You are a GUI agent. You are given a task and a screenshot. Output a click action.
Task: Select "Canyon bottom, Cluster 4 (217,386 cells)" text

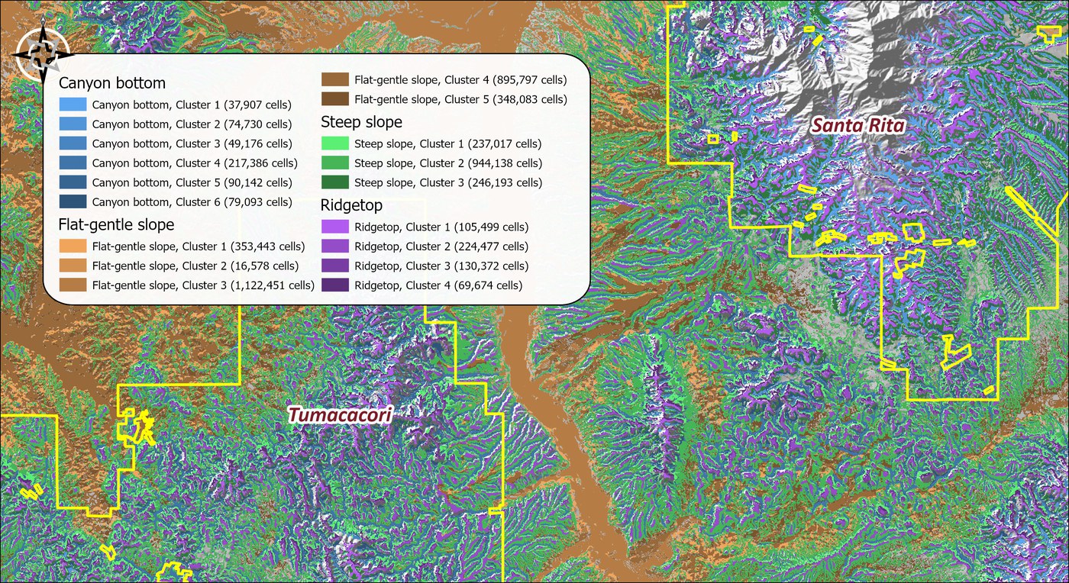click(x=195, y=163)
